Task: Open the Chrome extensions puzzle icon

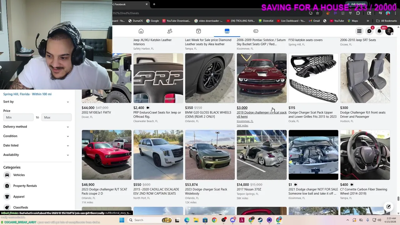Action: point(358,13)
